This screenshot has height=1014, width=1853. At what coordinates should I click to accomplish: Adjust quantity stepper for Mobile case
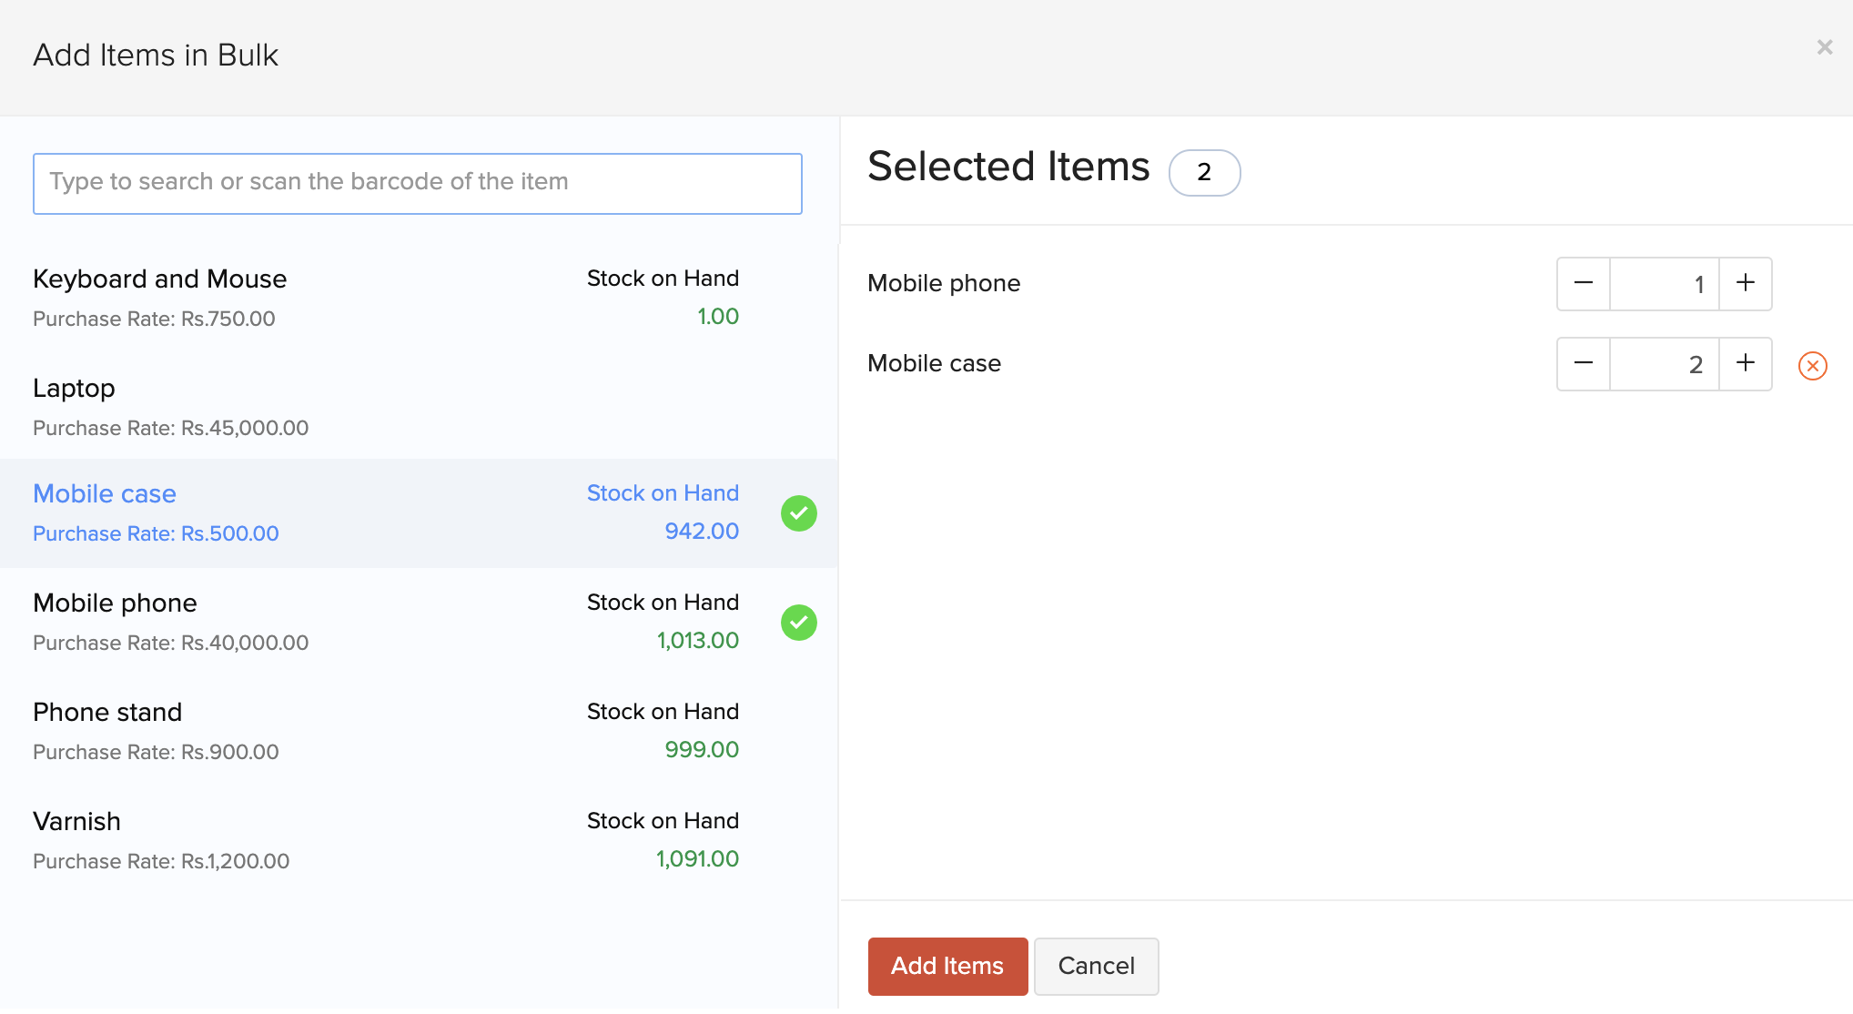(1666, 363)
